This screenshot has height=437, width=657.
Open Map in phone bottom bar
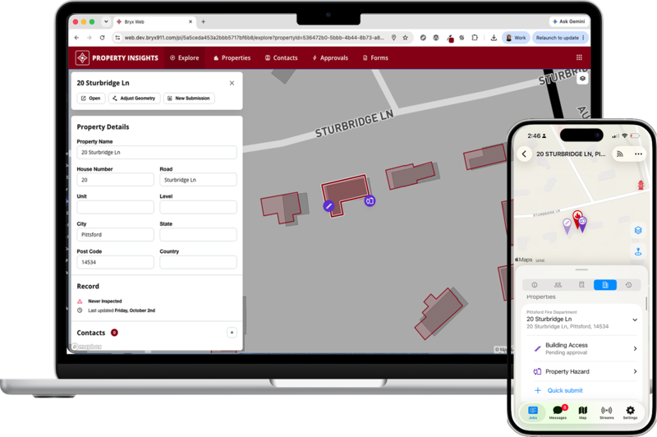point(582,412)
